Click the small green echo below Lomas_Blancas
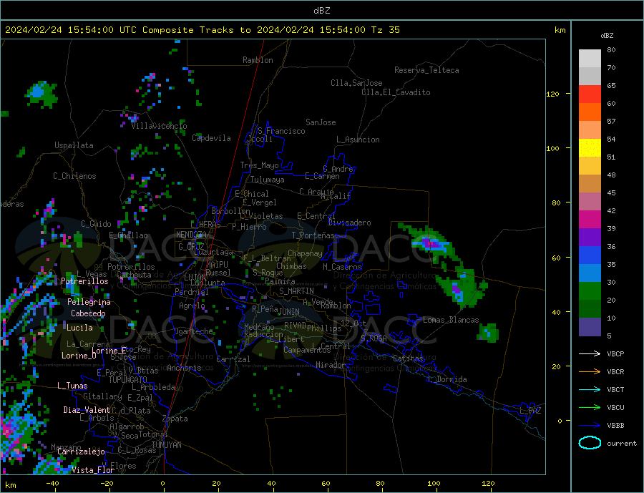 tap(488, 333)
